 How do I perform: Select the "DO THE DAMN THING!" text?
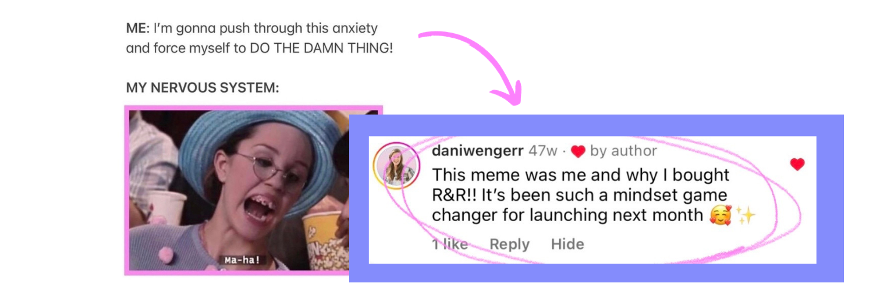click(321, 48)
